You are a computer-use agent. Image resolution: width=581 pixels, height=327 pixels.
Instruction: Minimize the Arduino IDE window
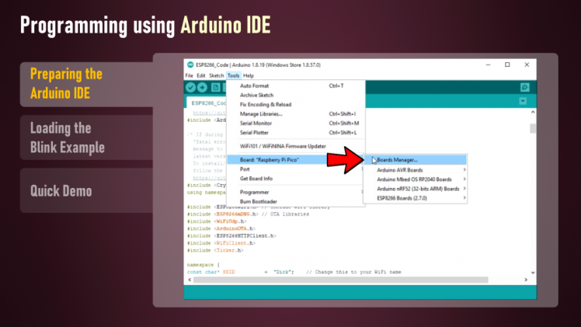pos(488,64)
